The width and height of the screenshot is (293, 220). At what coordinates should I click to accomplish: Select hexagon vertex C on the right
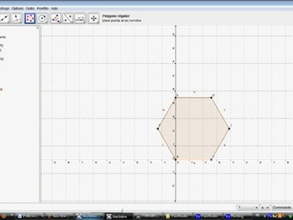229,129
